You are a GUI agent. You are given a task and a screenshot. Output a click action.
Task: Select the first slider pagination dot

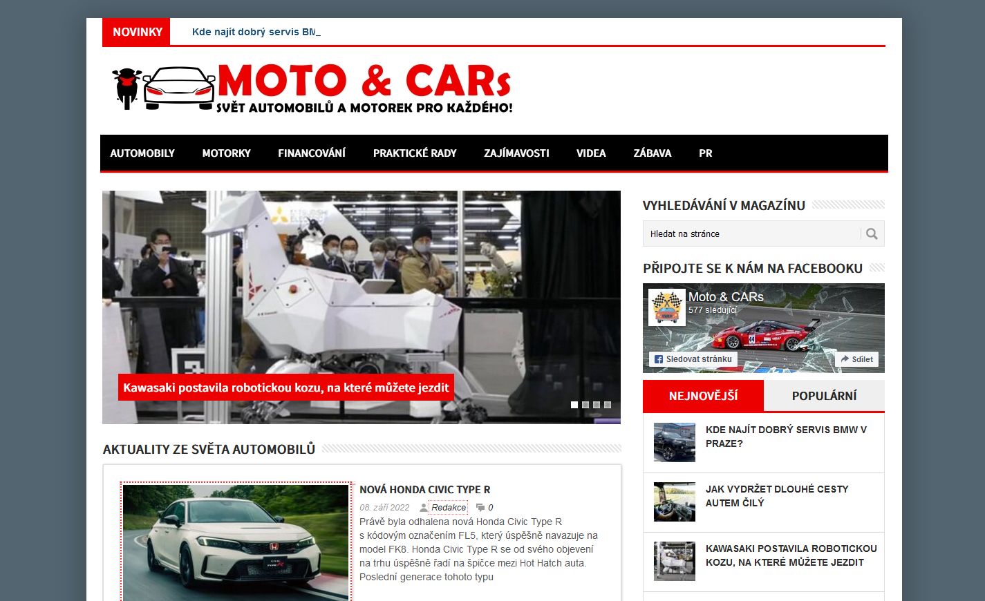point(574,405)
